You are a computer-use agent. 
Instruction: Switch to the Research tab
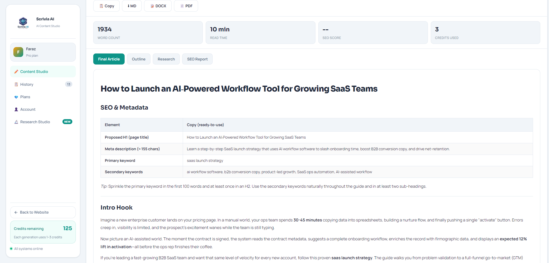pos(166,59)
